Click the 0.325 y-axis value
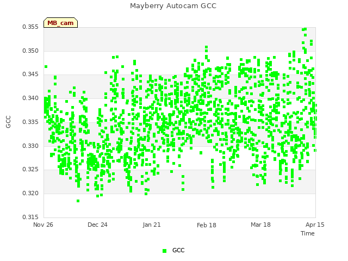The image size is (348, 261). click(x=30, y=169)
